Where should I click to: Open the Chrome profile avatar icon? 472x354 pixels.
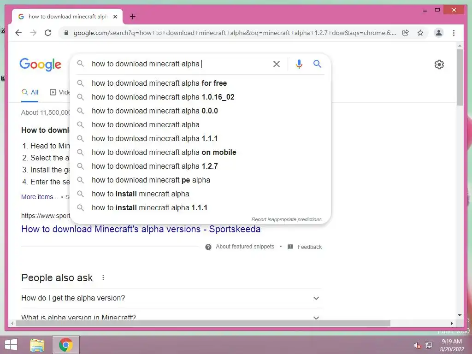click(439, 33)
